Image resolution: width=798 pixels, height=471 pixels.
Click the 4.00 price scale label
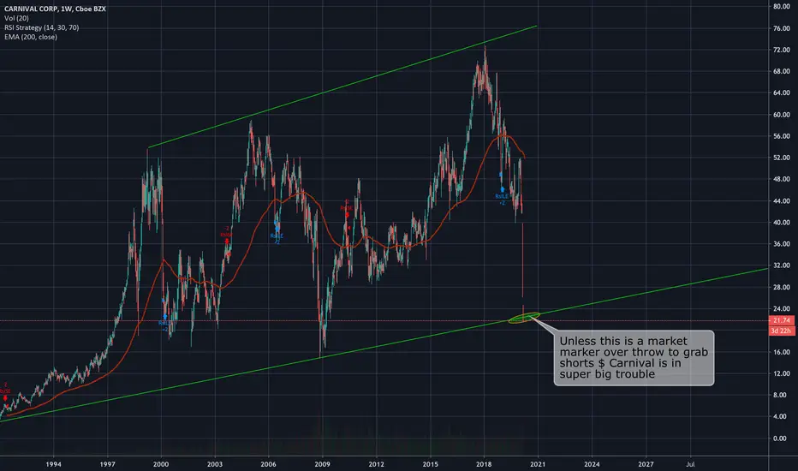click(x=782, y=416)
